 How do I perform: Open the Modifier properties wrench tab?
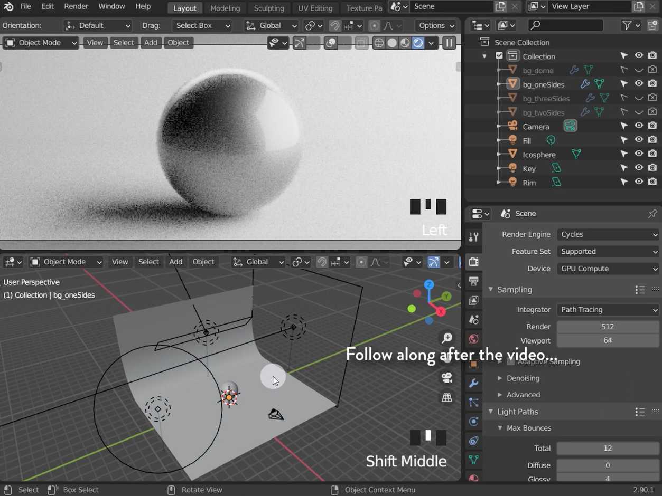click(x=474, y=383)
